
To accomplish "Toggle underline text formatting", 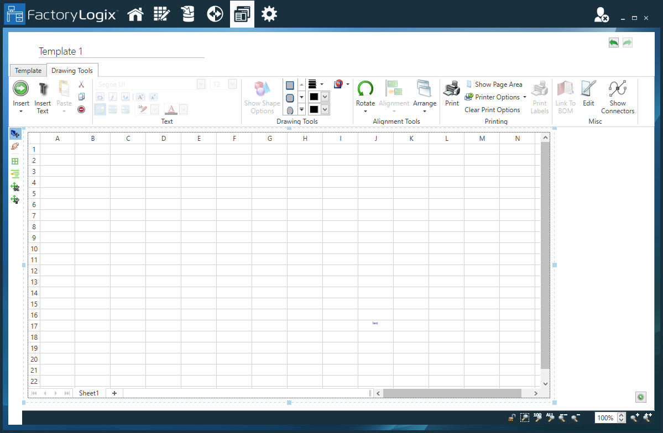I will (124, 96).
